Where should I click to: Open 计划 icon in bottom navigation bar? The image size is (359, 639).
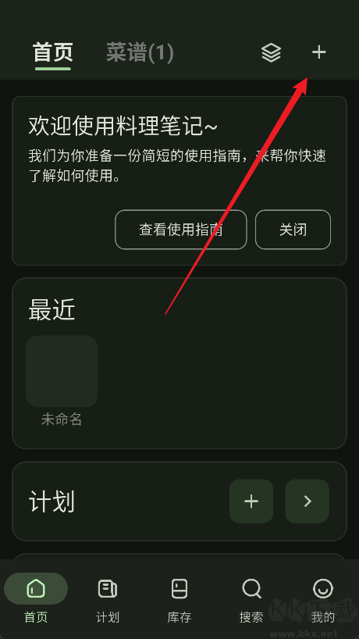(x=108, y=589)
